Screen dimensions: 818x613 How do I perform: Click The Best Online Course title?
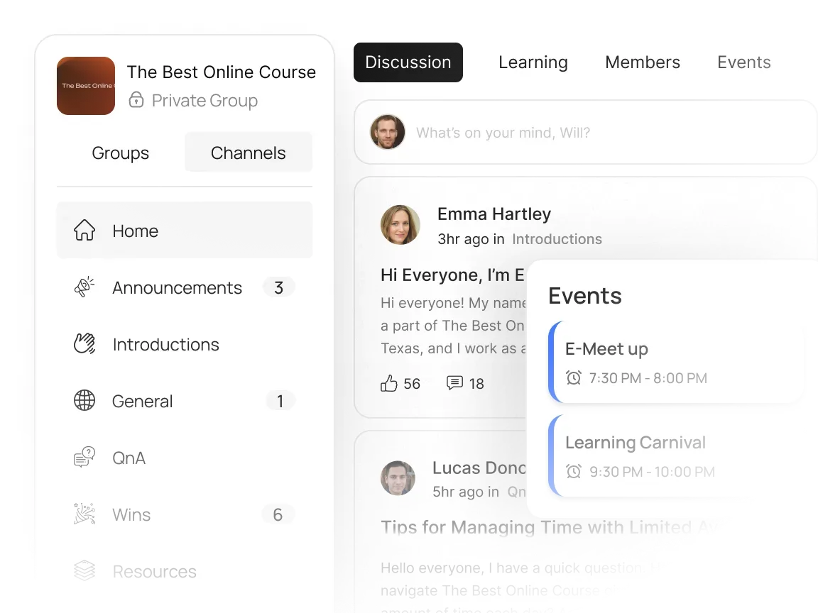click(222, 72)
